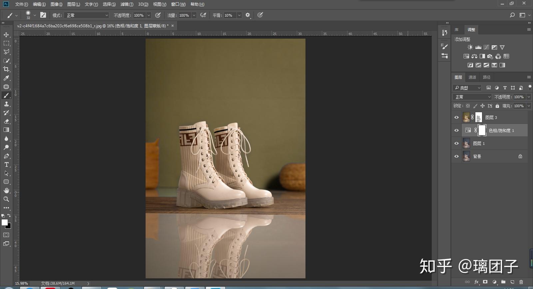Viewport: 533px width, 289px height.
Task: Select the Eyedropper tool
Action: (x=6, y=78)
